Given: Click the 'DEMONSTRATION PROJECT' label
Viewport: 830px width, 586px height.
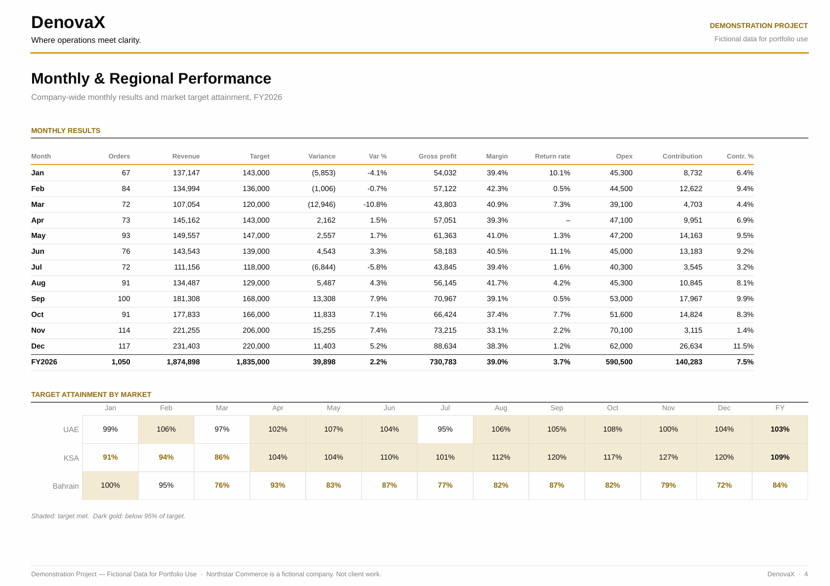Looking at the screenshot, I should (x=759, y=25).
